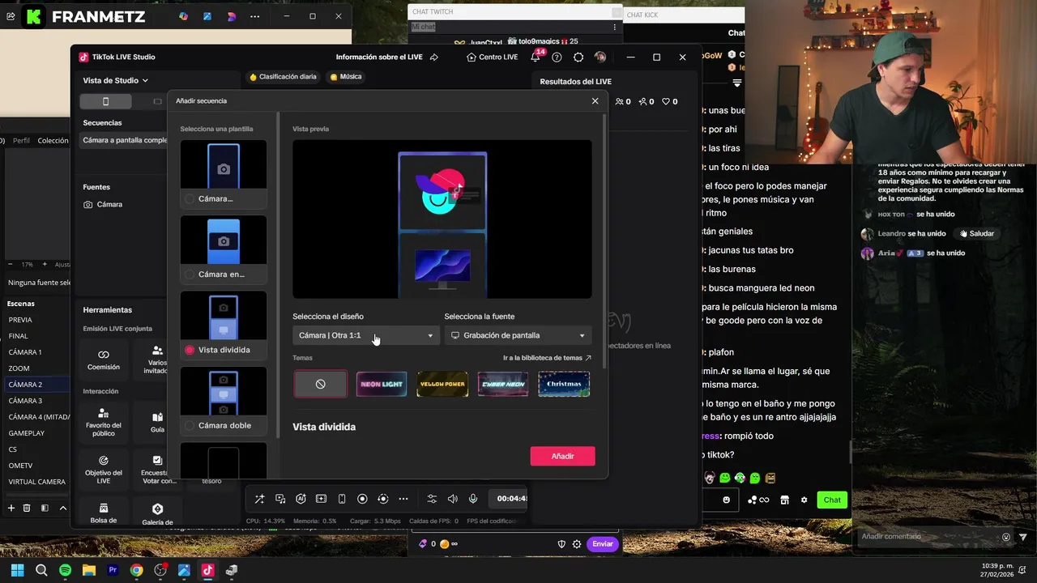Viewport: 1037px width, 583px height.
Task: Open Ir a la biblioteca de temas link
Action: pos(547,358)
